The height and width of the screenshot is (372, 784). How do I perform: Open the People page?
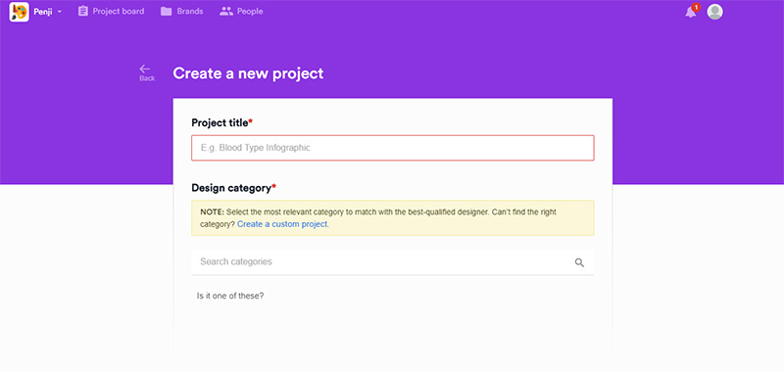(241, 11)
